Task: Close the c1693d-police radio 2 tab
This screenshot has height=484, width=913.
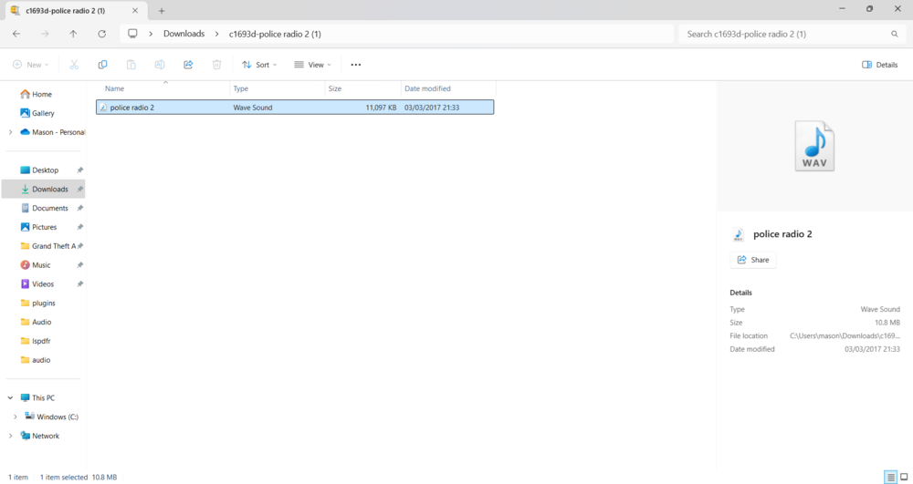Action: click(x=135, y=10)
